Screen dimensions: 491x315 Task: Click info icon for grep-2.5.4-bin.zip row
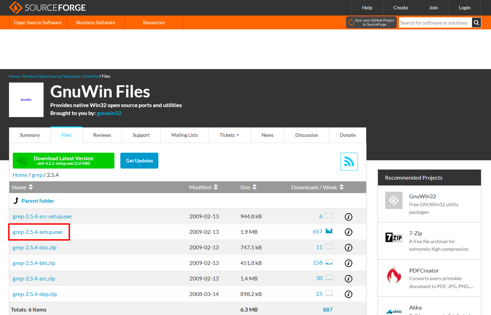(x=348, y=263)
